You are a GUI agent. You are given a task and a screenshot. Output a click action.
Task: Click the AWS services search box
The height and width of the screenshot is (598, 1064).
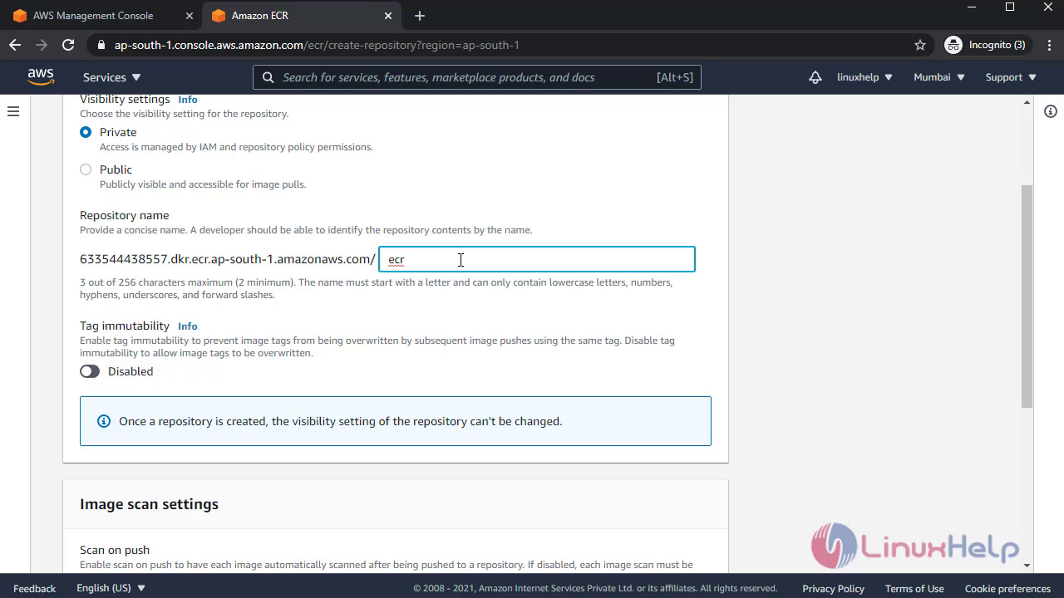478,77
